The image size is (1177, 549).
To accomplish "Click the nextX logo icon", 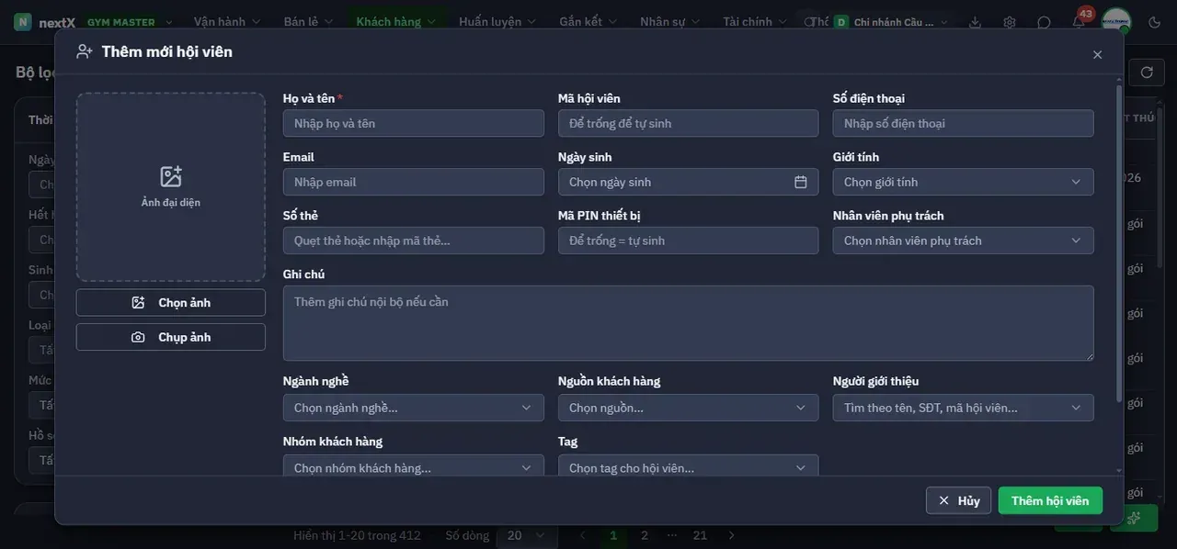I will (22, 22).
